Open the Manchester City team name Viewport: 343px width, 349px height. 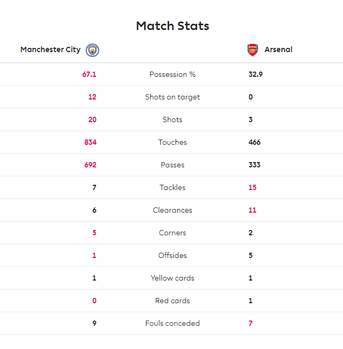(x=51, y=49)
